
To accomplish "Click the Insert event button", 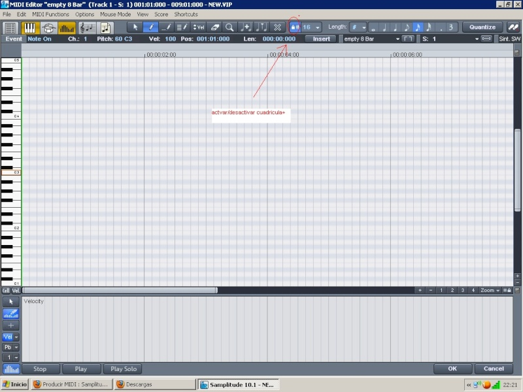I will pos(321,39).
